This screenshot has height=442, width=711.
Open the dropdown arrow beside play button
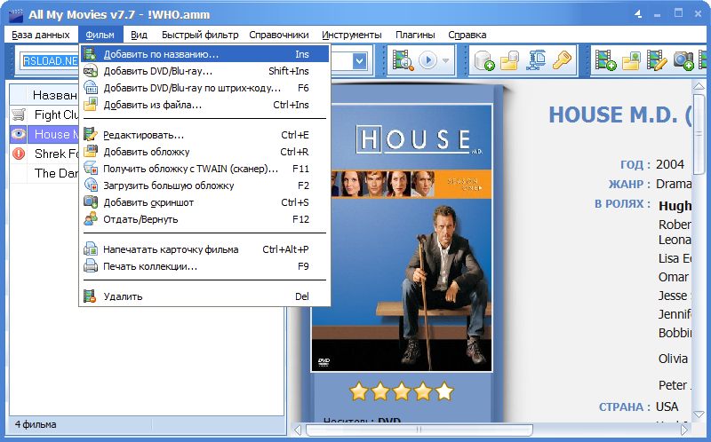(446, 60)
